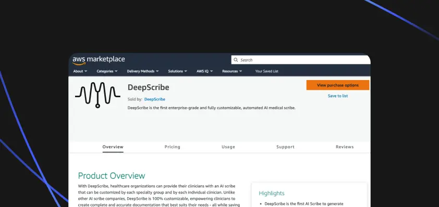The image size is (439, 207).
Task: Click the search magnifier icon
Action: coord(236,60)
